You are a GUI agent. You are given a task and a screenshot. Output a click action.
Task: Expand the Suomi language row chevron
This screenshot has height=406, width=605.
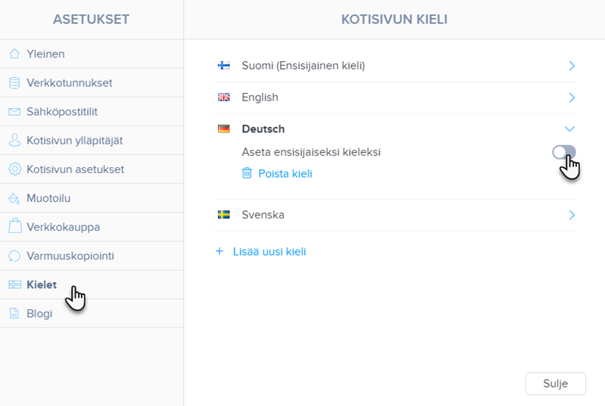pyautogui.click(x=572, y=66)
